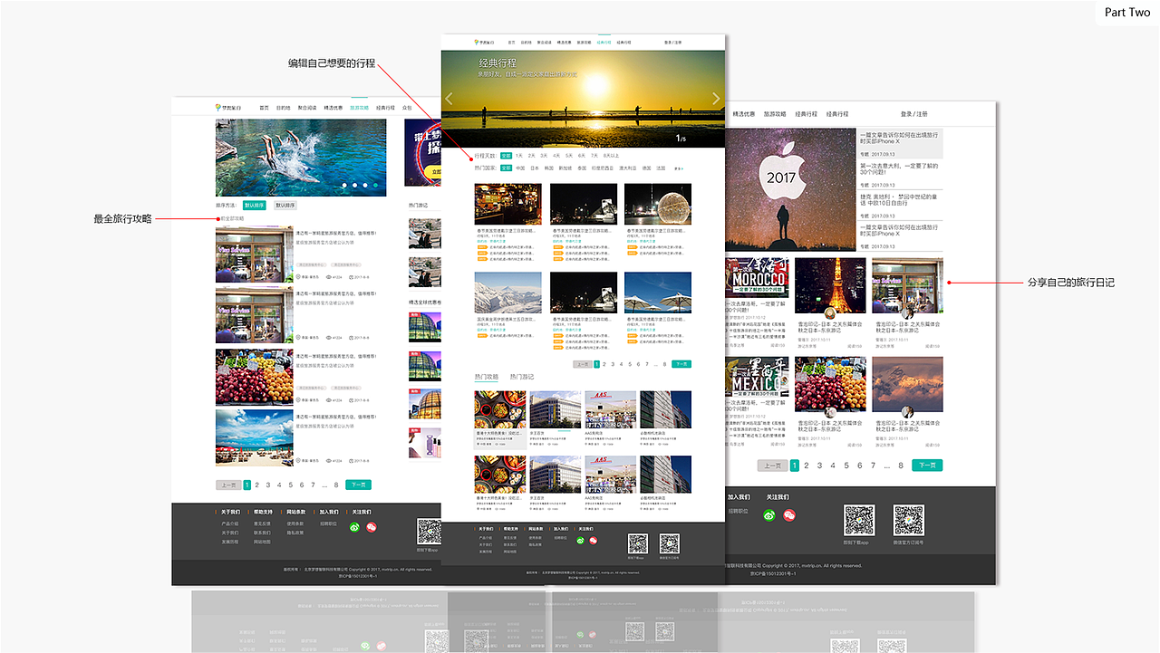Click the center page's red Weibo footer icon
Viewport: 1160px width, 653px height.
point(594,541)
